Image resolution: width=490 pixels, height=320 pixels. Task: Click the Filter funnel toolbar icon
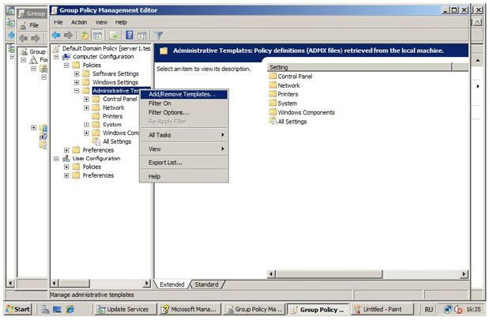pos(158,35)
